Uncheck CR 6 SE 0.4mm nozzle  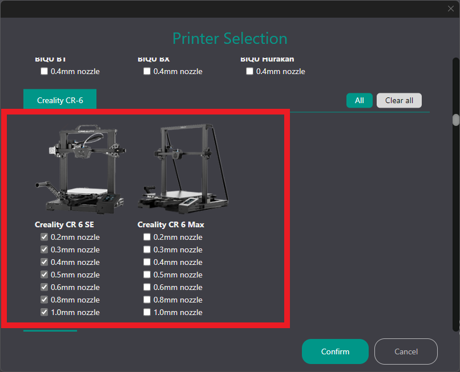[44, 262]
